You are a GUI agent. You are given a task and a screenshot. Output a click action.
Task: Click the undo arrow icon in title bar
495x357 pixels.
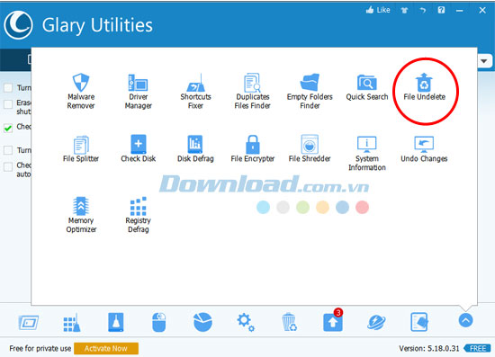click(423, 11)
